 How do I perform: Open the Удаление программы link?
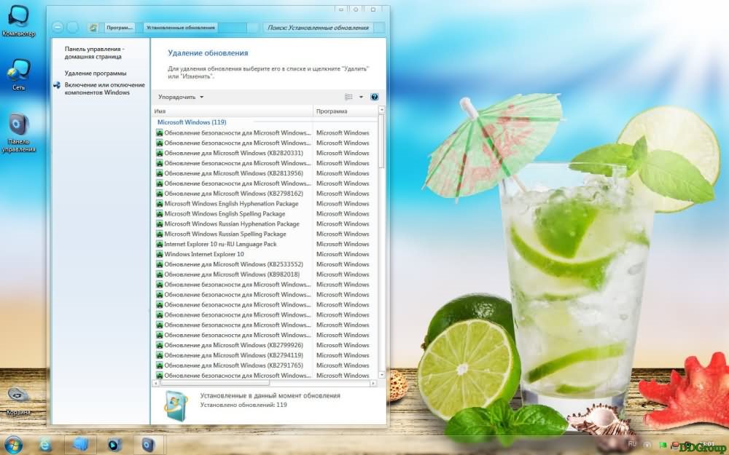(x=95, y=74)
